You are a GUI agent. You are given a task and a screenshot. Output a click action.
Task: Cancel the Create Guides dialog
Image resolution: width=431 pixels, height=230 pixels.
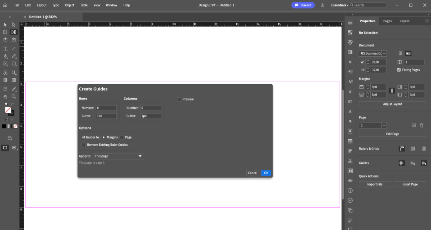(253, 173)
